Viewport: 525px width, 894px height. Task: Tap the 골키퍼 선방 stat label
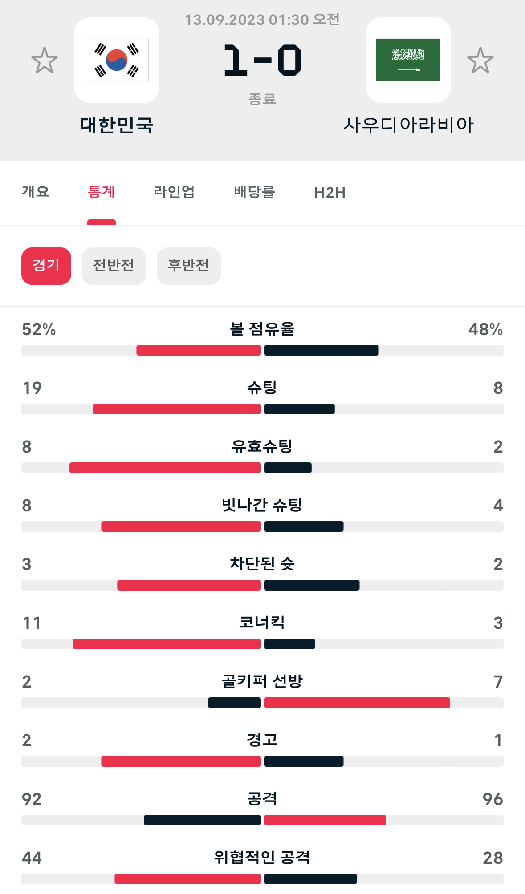coord(262,681)
